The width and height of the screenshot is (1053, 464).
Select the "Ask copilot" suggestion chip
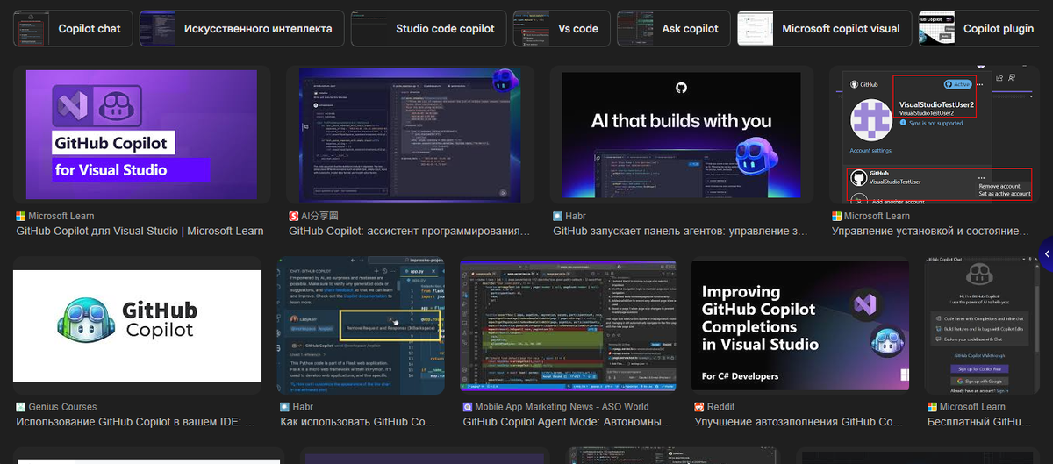673,28
